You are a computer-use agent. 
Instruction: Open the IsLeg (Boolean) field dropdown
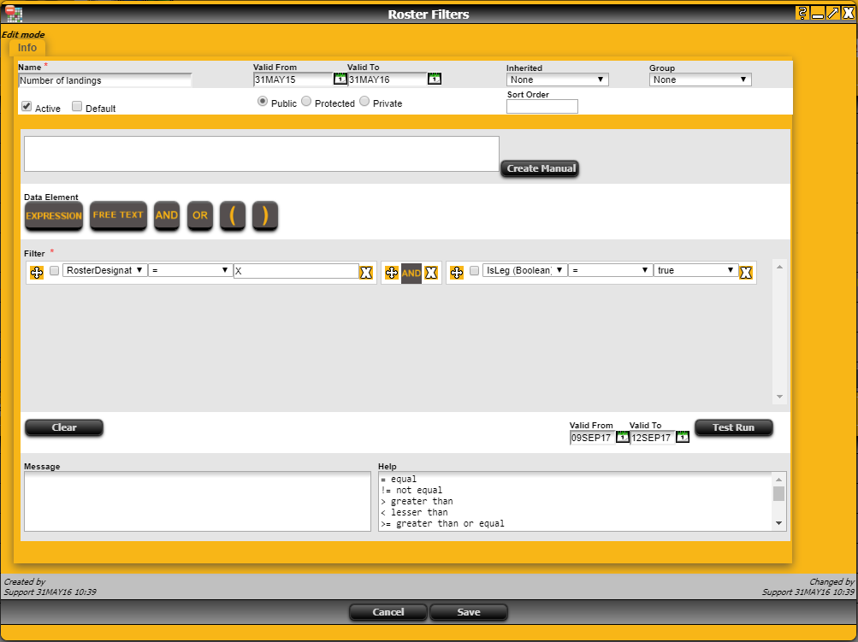(x=524, y=270)
